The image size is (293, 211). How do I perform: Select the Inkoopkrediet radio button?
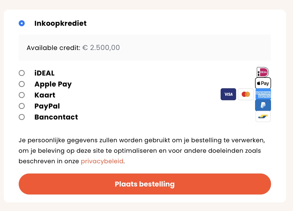22,23
